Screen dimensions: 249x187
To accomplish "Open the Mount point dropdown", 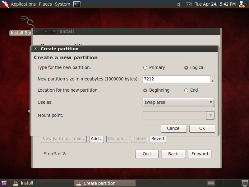I will point(210,115).
